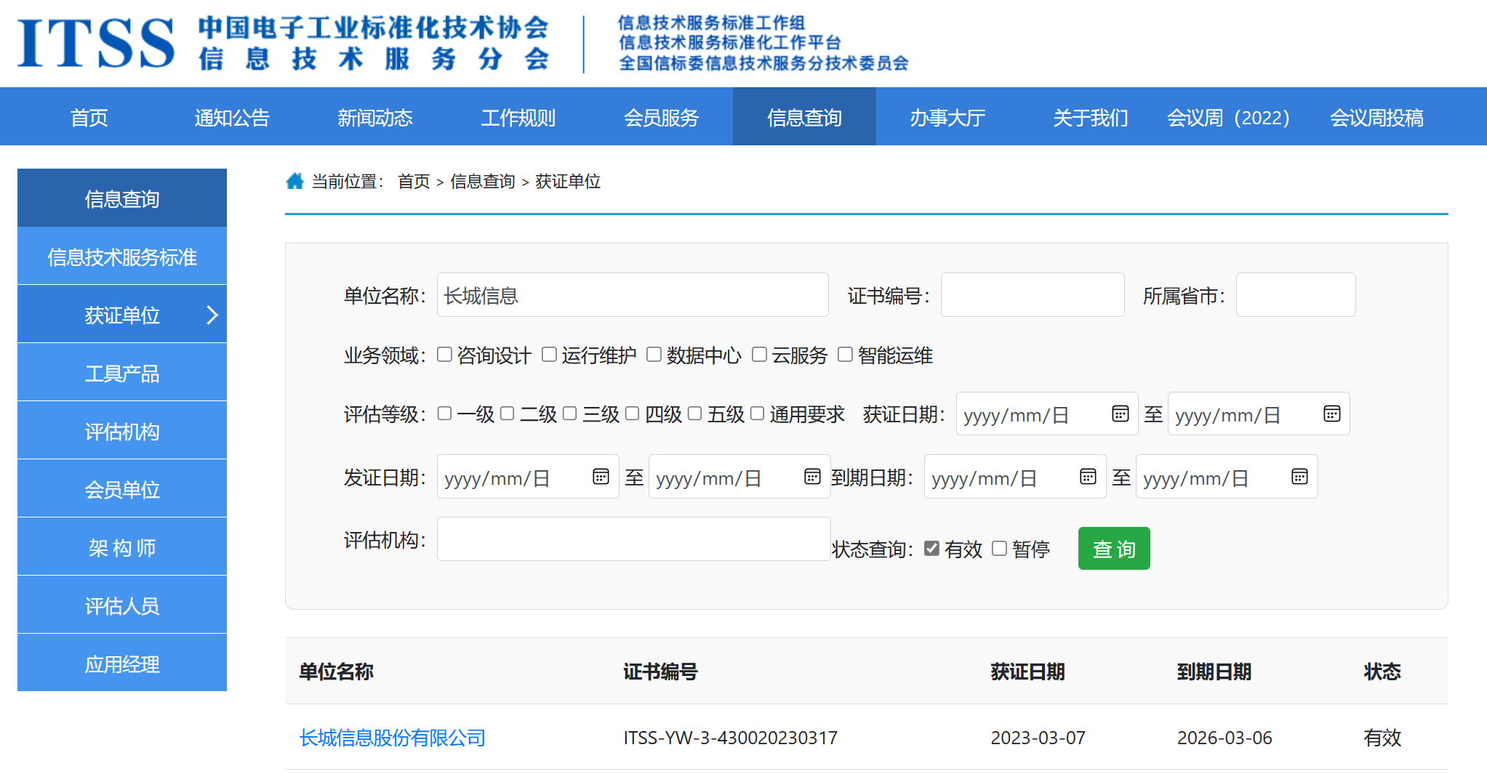The height and width of the screenshot is (774, 1487).
Task: Go to 首页 via breadcrumb link
Action: pyautogui.click(x=414, y=181)
